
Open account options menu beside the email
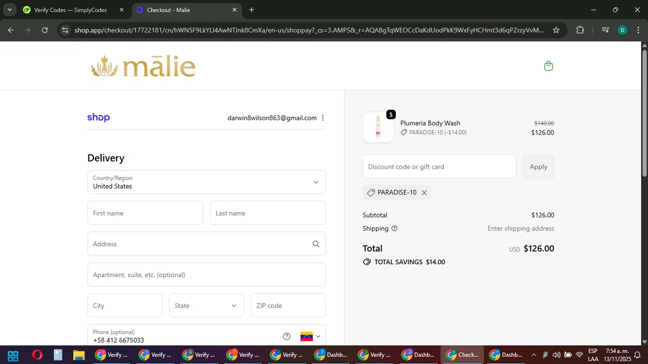point(323,118)
